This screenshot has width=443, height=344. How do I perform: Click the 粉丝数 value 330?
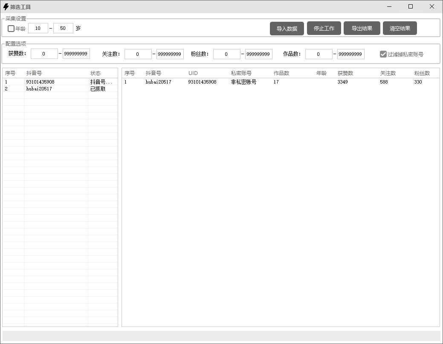click(418, 82)
